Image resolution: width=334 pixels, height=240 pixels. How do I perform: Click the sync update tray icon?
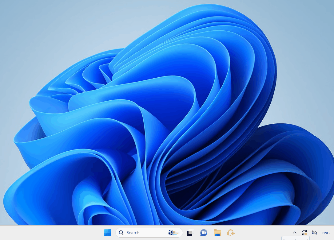coord(304,233)
